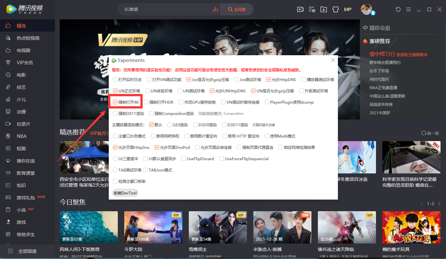Click the hot search trending chart icon
Viewport: 446px width, 259px height.
click(215, 9)
